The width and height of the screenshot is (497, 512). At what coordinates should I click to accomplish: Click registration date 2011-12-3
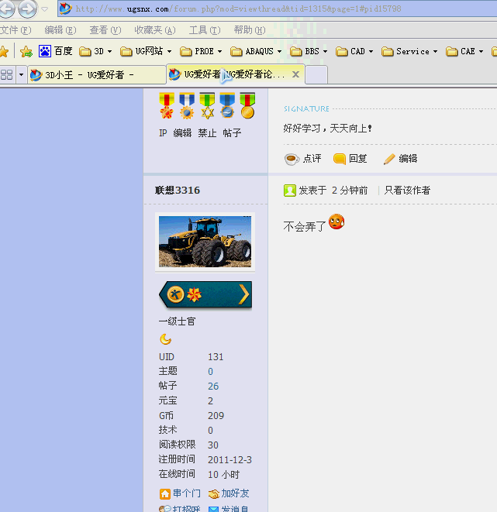[x=230, y=460]
